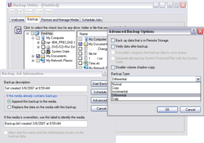Screen dimensions: 204x143
Task: Click the file.txt document icon
Action: coord(86,54)
